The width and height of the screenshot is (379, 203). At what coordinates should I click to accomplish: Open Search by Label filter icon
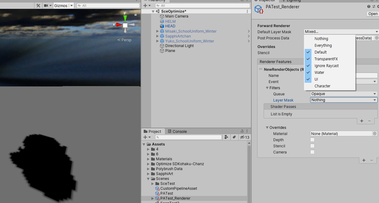coord(234,137)
